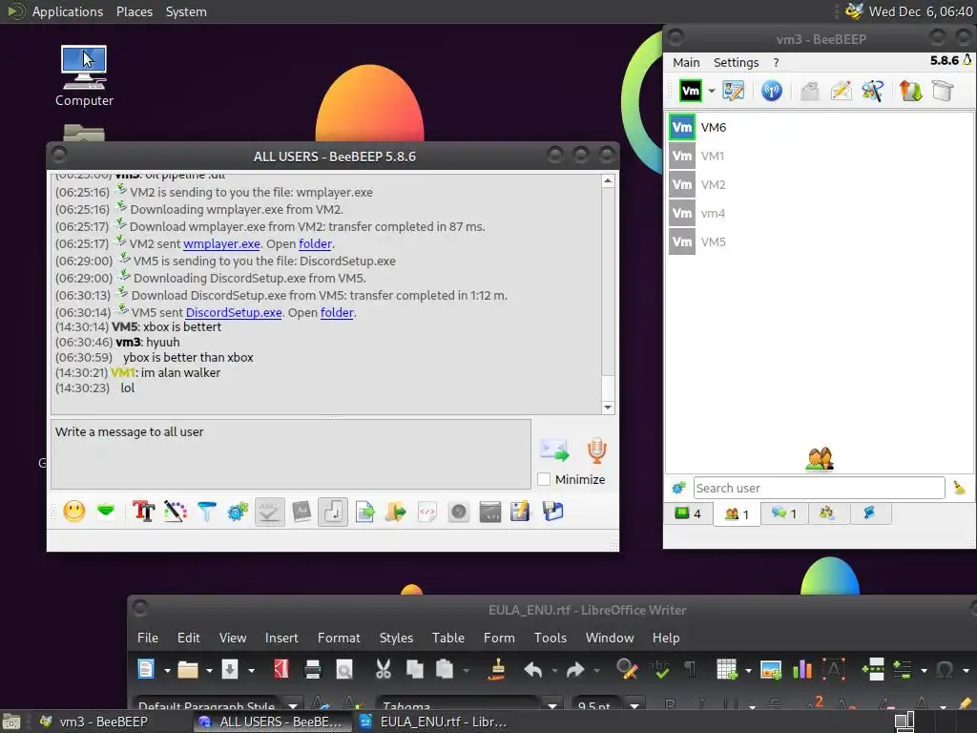The image size is (977, 733).
Task: Select user VM5 in the list
Action: 820,241
